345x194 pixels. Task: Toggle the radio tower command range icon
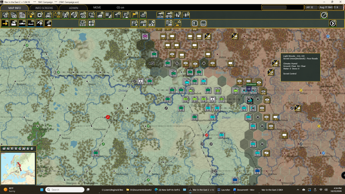pyautogui.click(x=65, y=15)
